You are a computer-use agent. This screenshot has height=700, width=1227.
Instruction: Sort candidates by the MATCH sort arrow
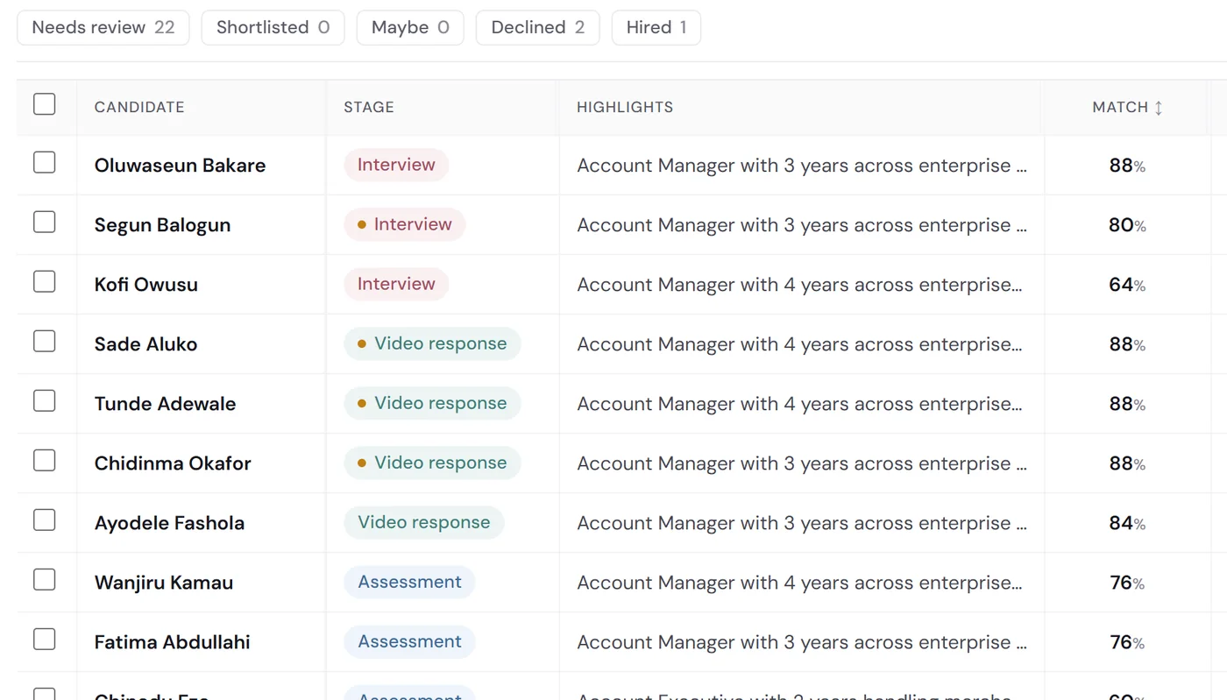pyautogui.click(x=1158, y=108)
